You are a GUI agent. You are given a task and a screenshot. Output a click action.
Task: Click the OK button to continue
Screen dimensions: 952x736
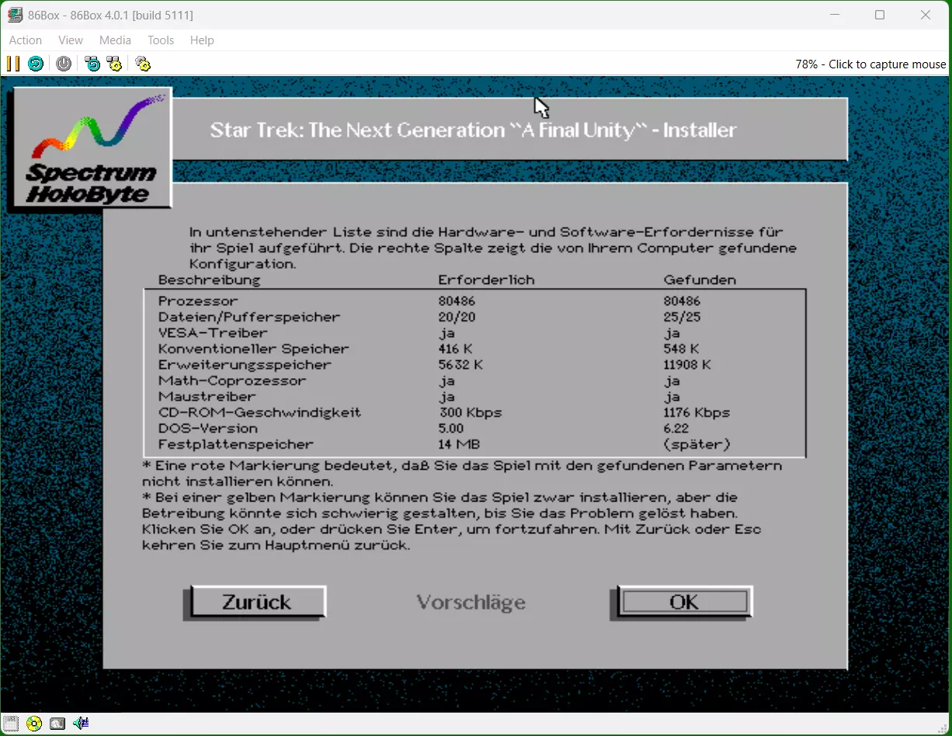[x=684, y=602]
